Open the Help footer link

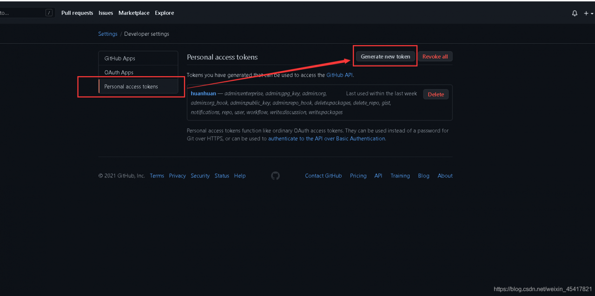pos(240,176)
